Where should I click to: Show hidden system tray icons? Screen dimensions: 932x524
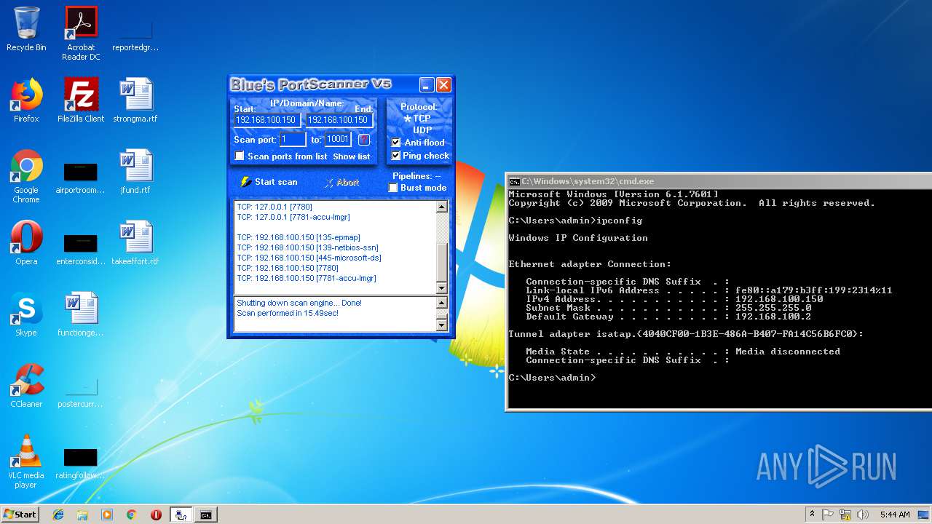[x=812, y=515]
